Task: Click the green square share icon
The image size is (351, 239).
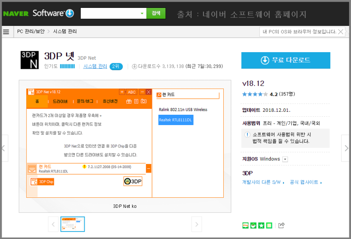Action: [269, 225]
